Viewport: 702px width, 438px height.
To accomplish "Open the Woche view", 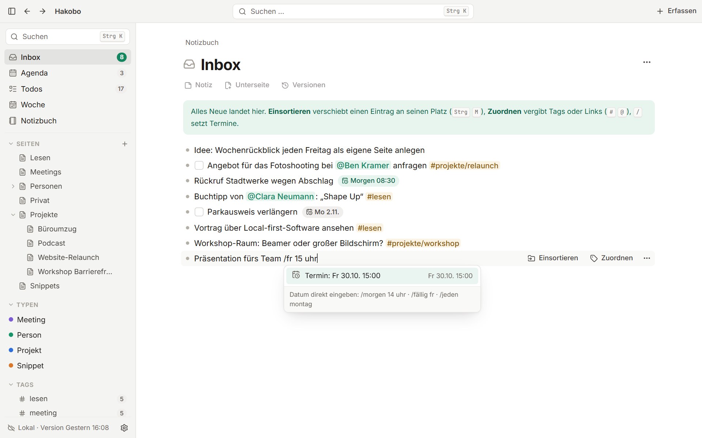I will 68,105.
